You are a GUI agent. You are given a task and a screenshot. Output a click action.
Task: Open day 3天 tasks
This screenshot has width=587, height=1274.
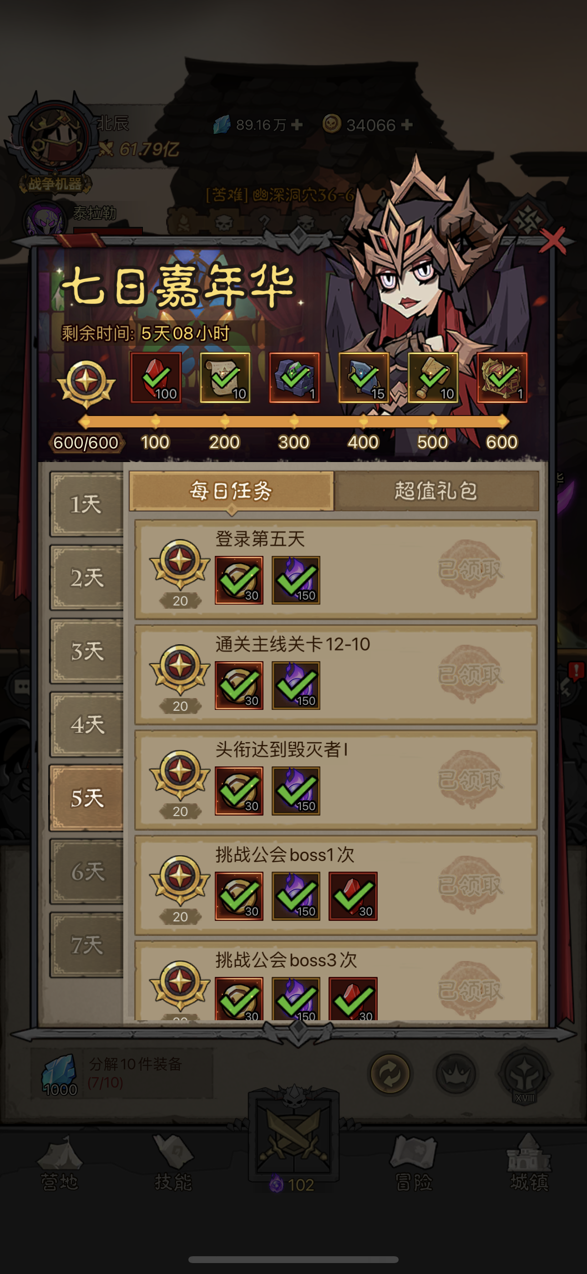(x=86, y=651)
